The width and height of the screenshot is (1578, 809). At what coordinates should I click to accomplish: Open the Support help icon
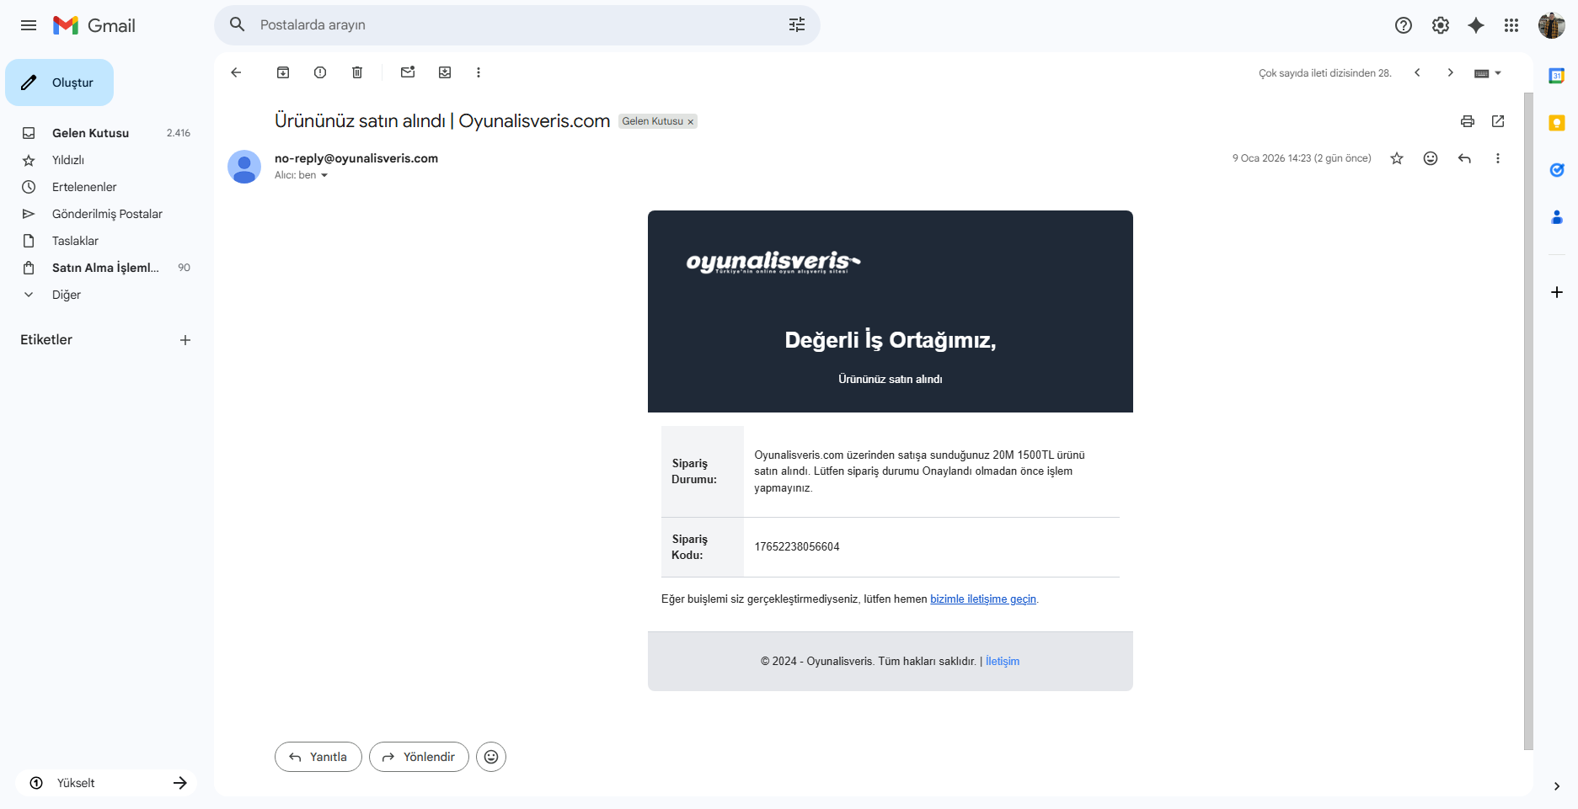pyautogui.click(x=1404, y=25)
